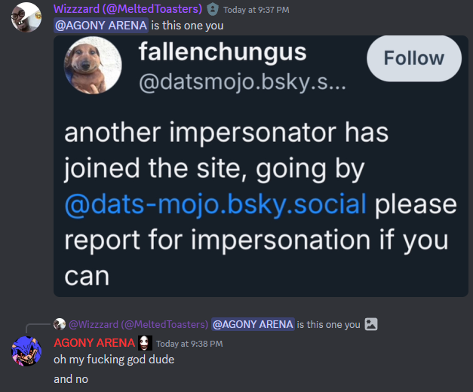Click the badge icon beside Wizzzard's name
This screenshot has width=473, height=392.
[x=213, y=9]
